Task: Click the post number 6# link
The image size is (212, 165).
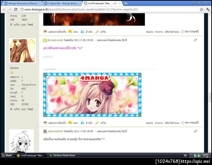Action: tap(195, 131)
